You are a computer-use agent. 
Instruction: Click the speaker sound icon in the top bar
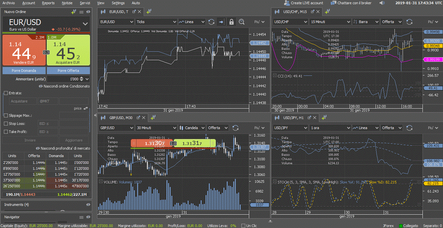[x=382, y=3]
